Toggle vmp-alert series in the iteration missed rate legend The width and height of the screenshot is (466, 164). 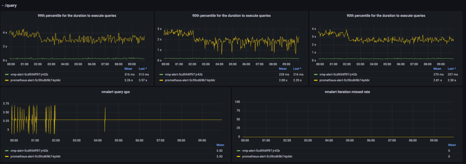coord(261,151)
